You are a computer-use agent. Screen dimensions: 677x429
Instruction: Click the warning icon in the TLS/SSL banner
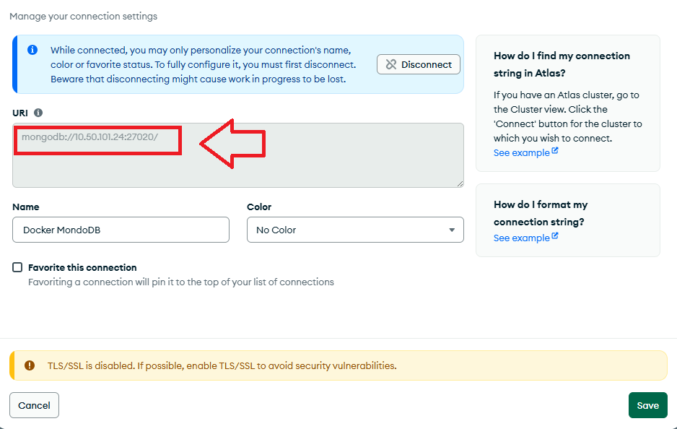[x=30, y=365]
